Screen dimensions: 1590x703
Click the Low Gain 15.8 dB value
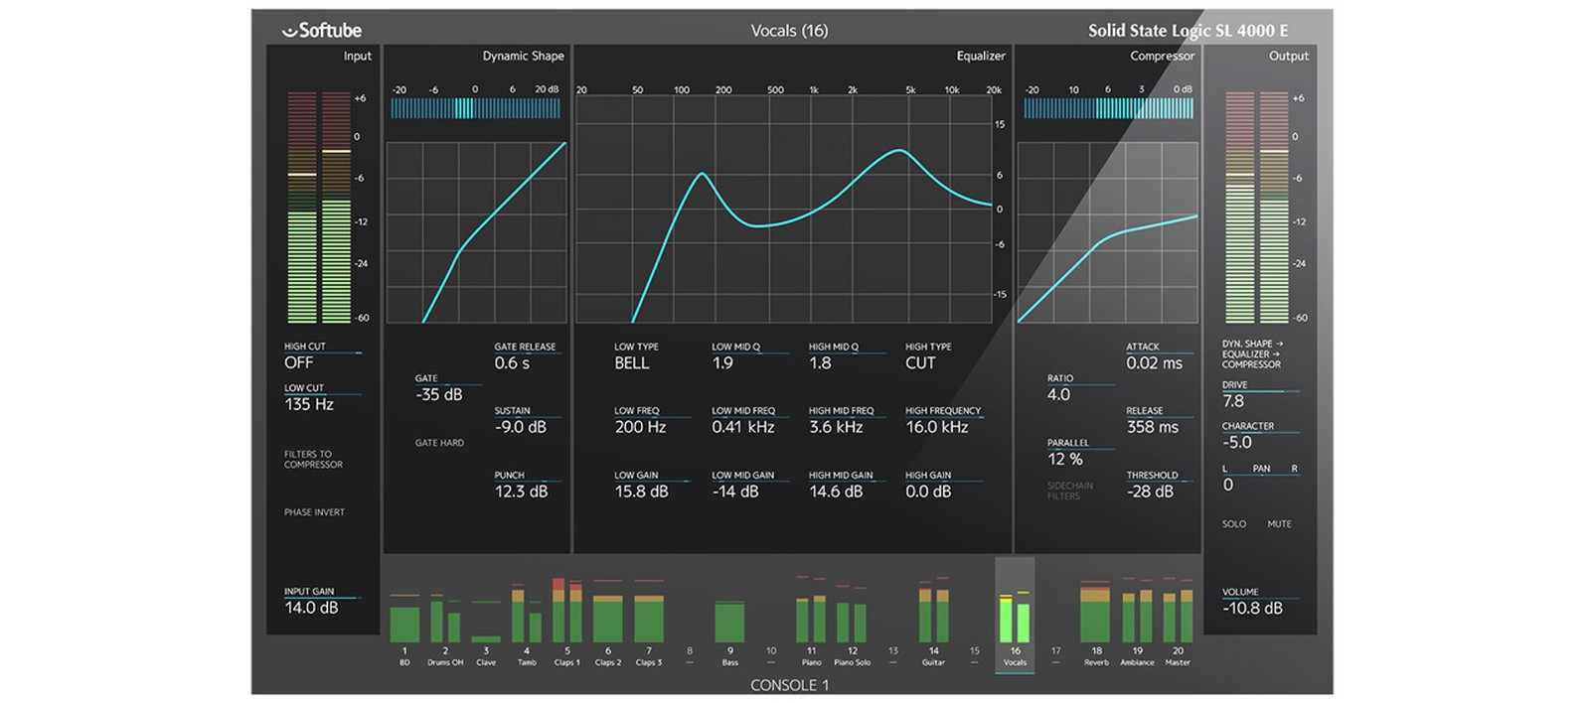point(641,492)
